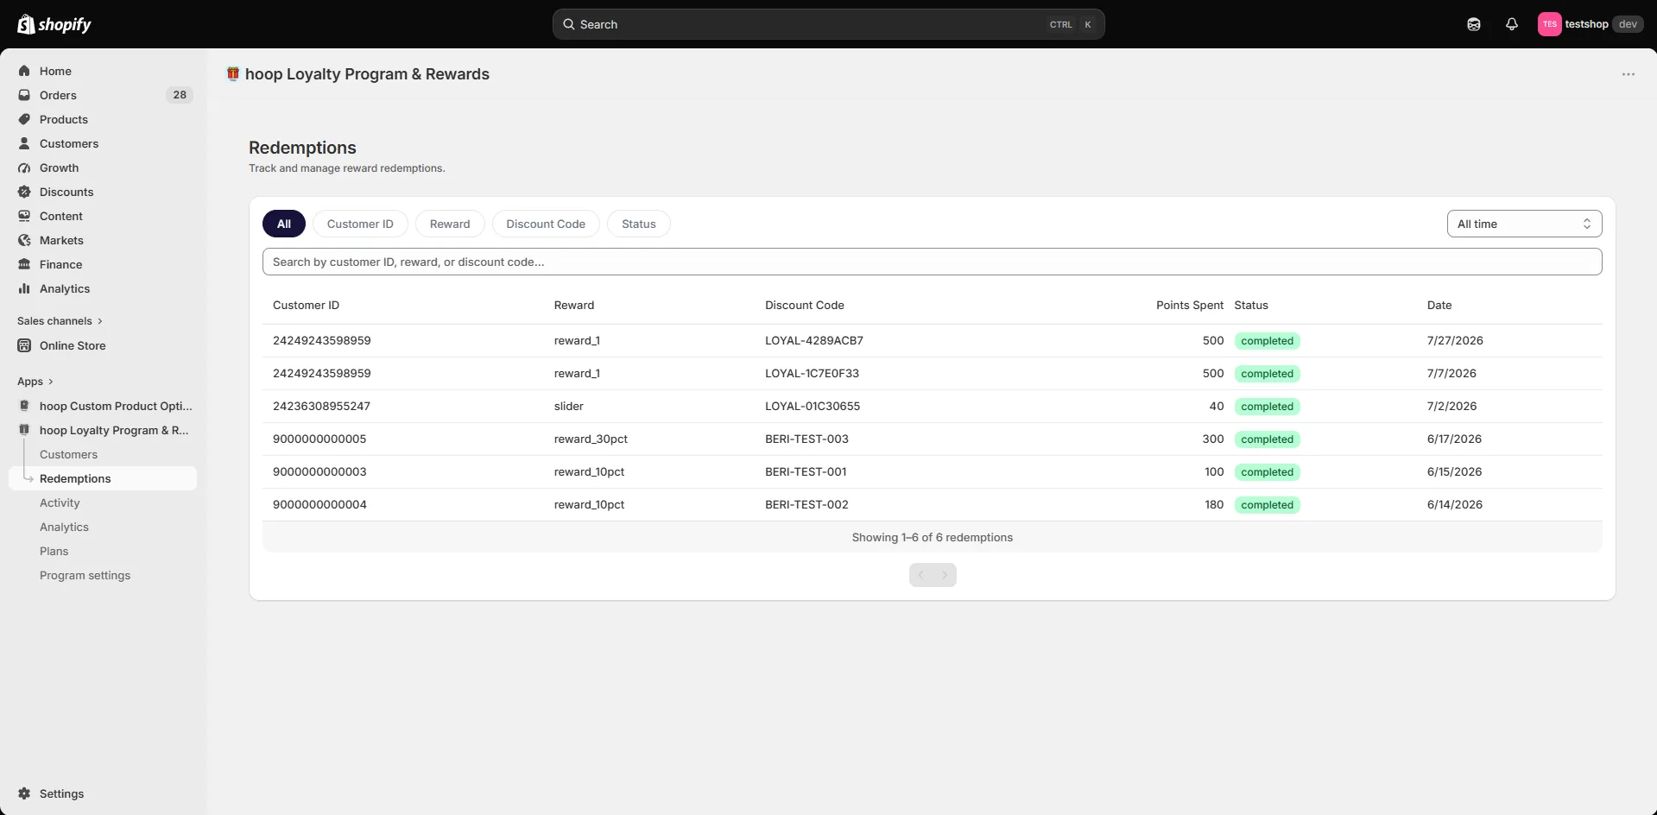1657x815 pixels.
Task: Open the notifications bell icon
Action: (1511, 24)
